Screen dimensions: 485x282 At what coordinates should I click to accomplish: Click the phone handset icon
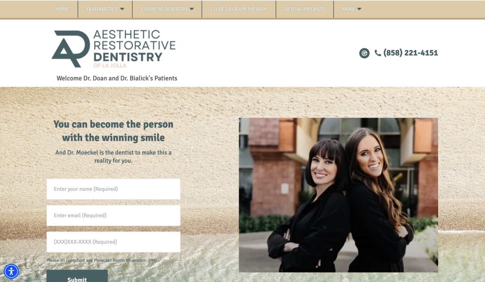(377, 53)
